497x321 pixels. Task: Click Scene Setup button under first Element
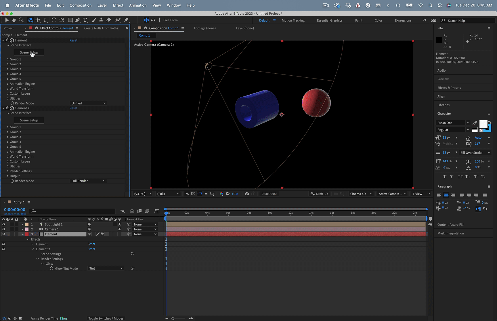(29, 52)
